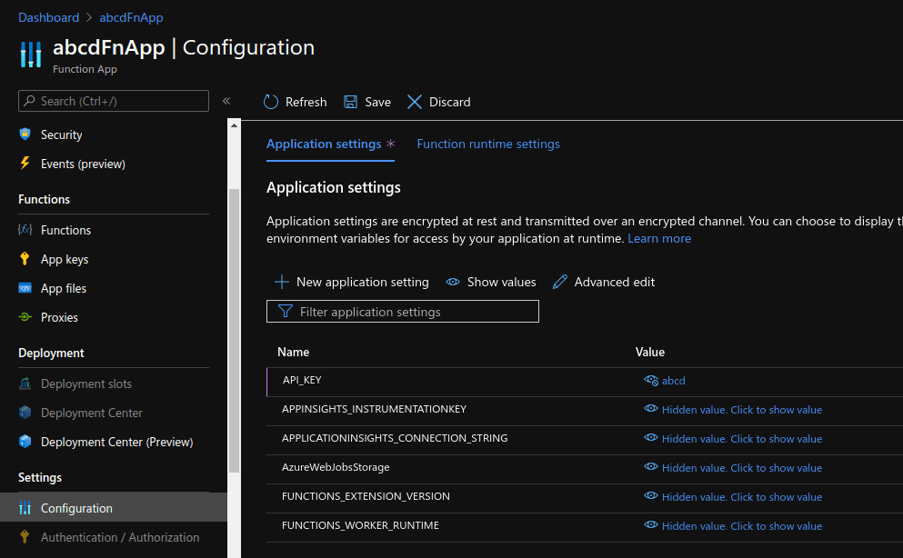Click the Proxies icon in sidebar
This screenshot has height=558, width=903.
(x=25, y=317)
